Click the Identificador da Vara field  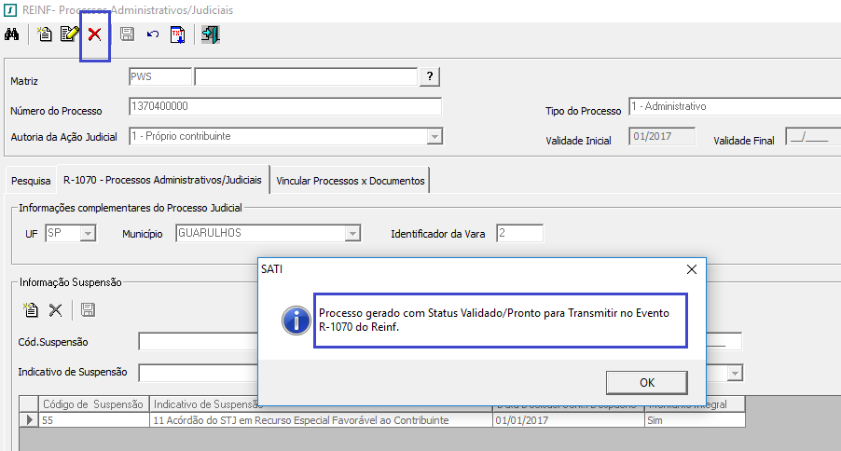click(519, 233)
